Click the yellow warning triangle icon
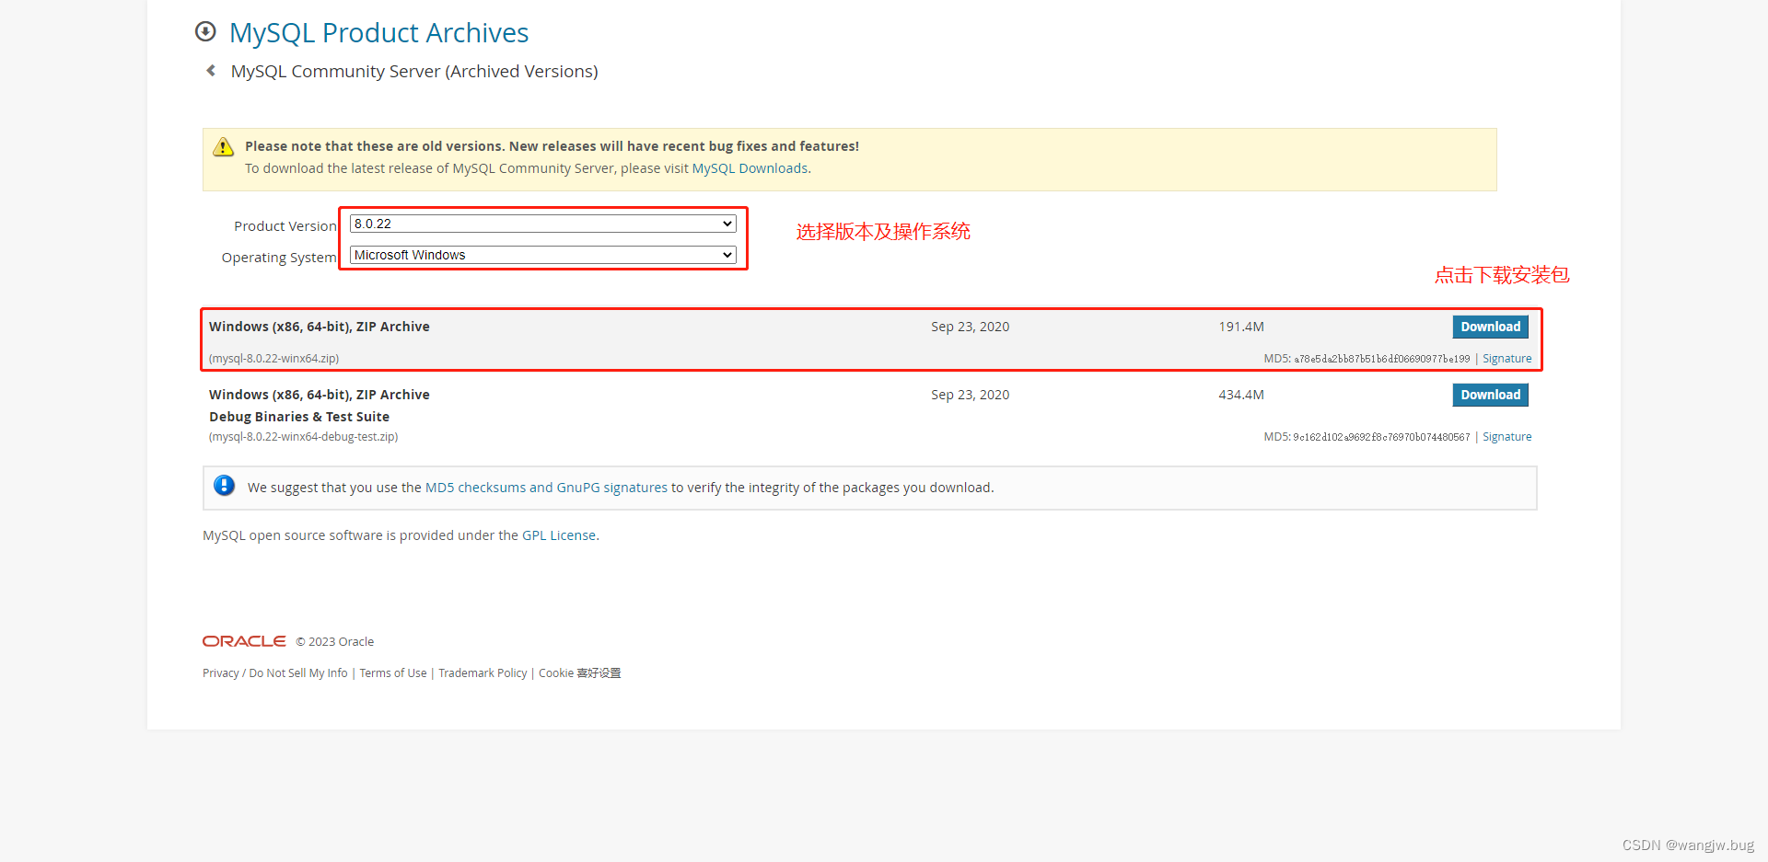1768x862 pixels. point(224,147)
